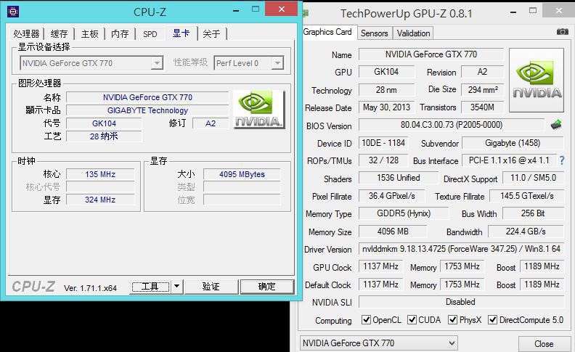Save BIOS using the chip icon
The height and width of the screenshot is (352, 575).
point(556,125)
